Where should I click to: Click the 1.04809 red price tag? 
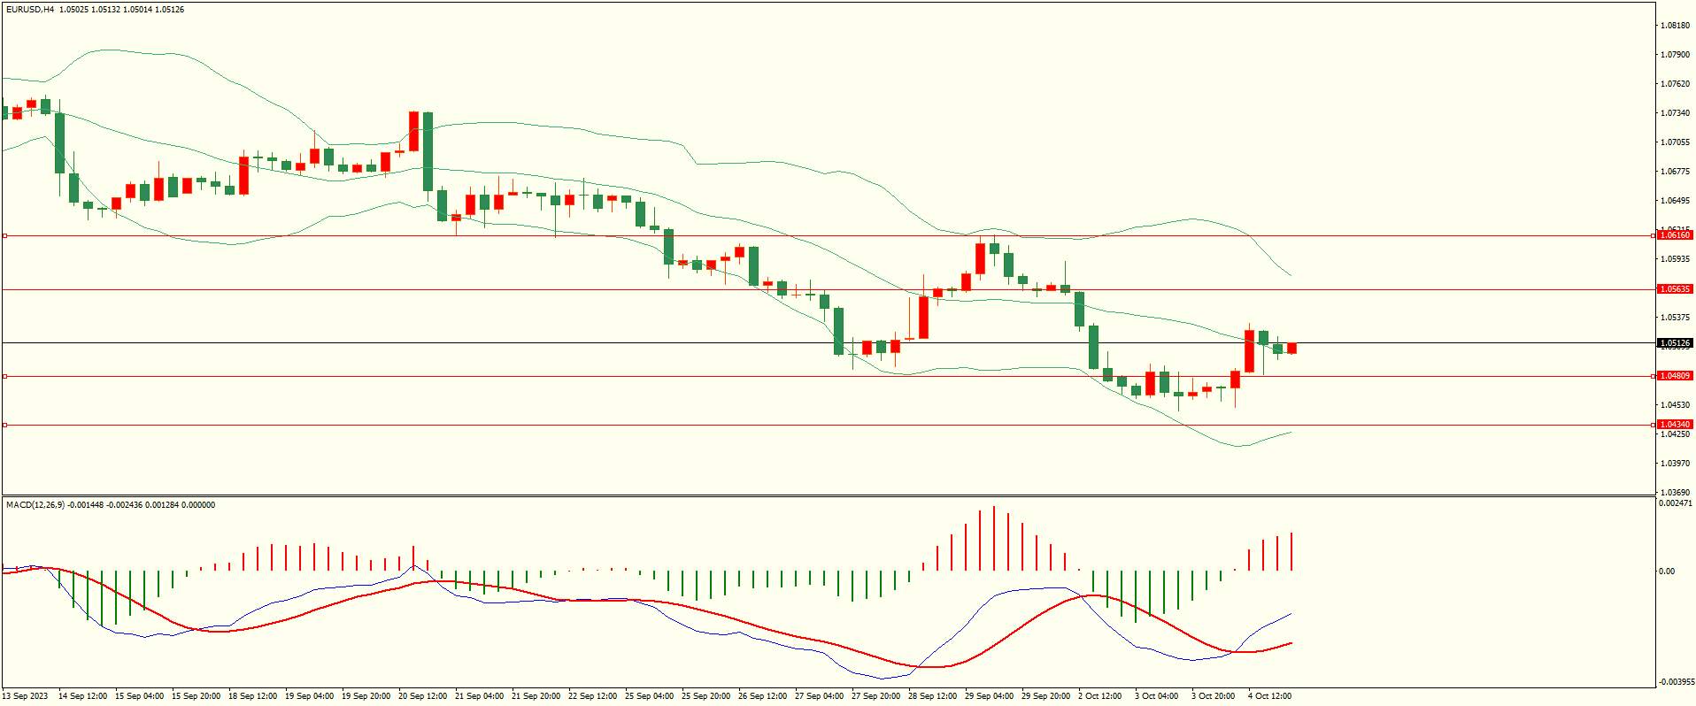[1675, 376]
